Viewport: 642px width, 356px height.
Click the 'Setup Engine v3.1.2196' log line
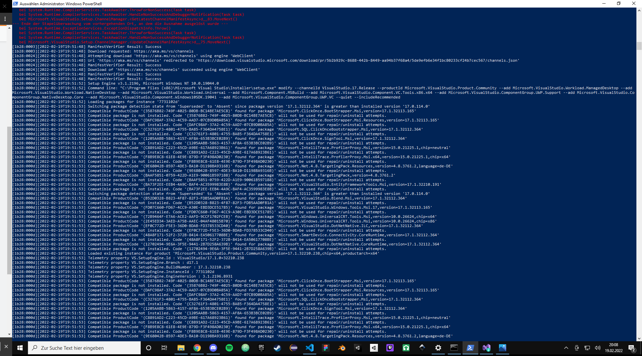[x=115, y=83]
